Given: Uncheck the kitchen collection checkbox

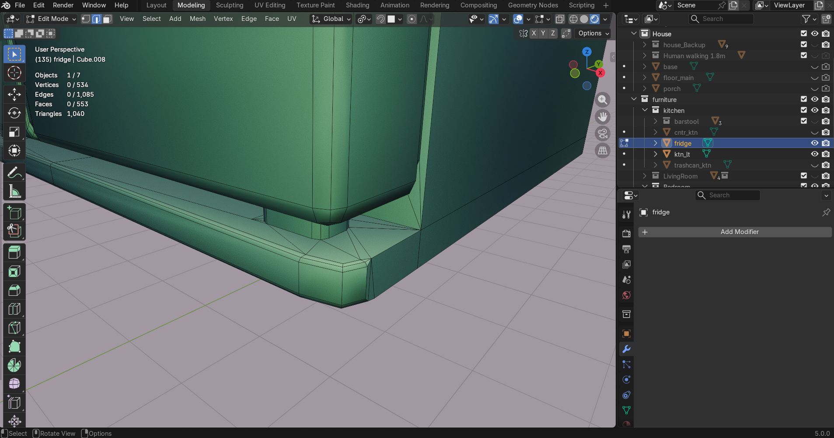Looking at the screenshot, I should tap(803, 110).
